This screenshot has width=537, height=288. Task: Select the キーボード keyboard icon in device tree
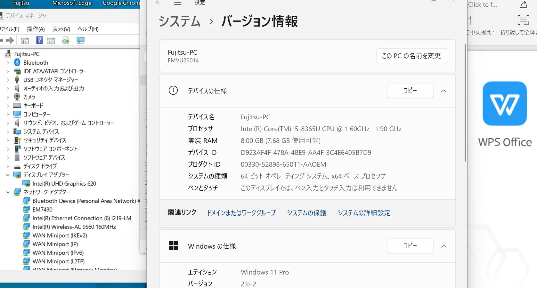pos(17,105)
